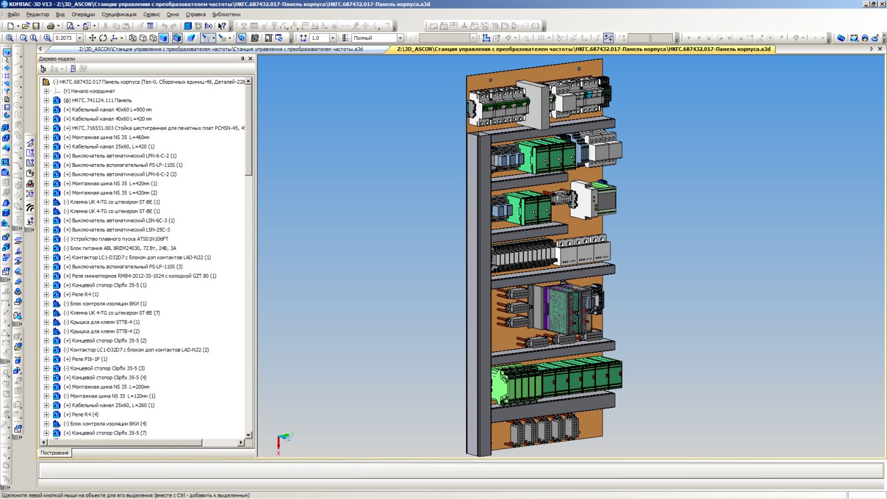Open the Полный display mode dropdown
The image size is (887, 499).
[x=400, y=38]
